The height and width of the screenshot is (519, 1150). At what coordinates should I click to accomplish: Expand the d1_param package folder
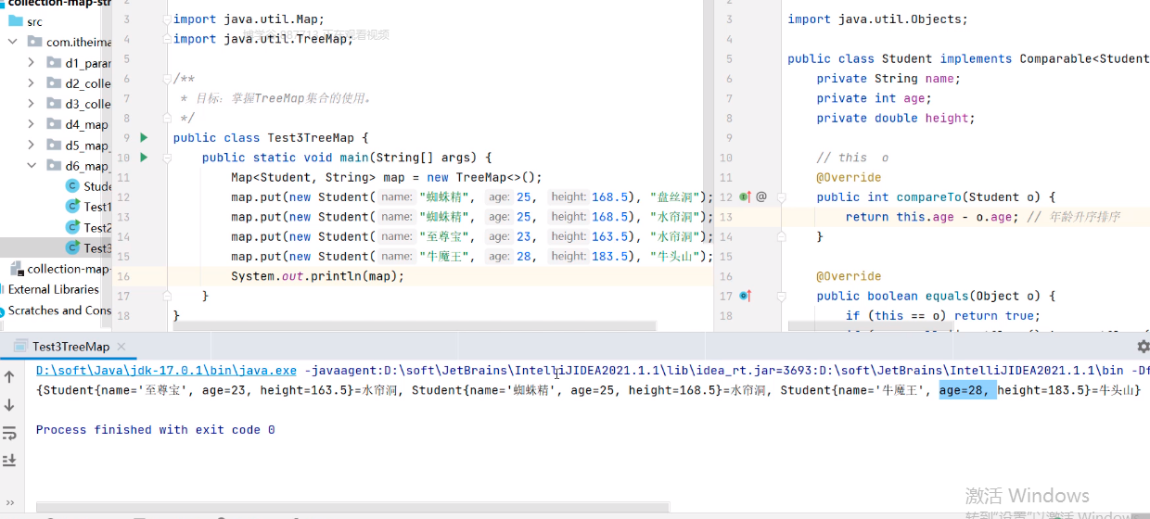click(31, 63)
